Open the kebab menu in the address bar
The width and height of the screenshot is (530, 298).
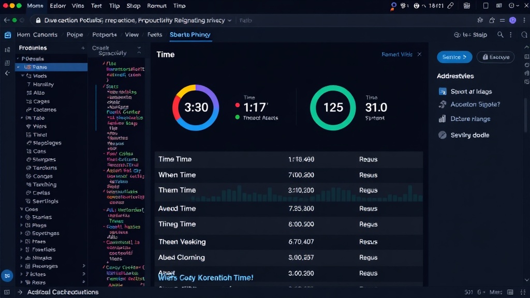(524, 20)
